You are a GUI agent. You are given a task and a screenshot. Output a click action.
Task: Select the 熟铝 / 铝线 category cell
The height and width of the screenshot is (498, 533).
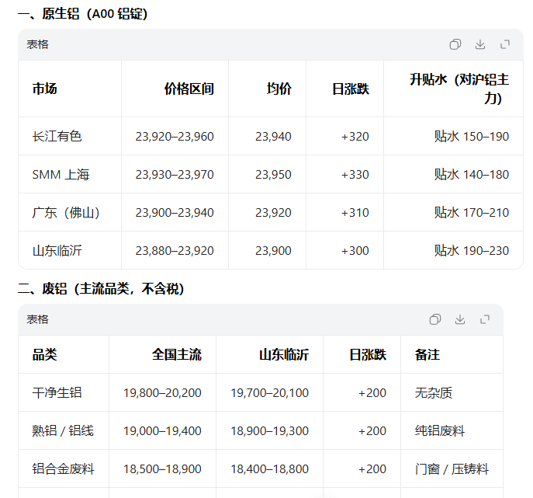click(63, 431)
